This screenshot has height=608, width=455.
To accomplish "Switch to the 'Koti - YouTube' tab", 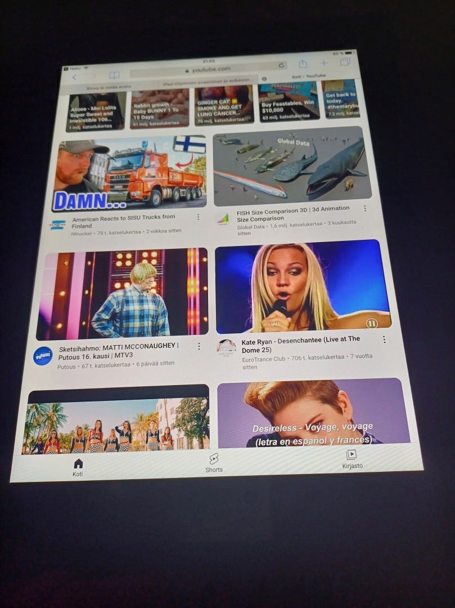I will tap(309, 77).
